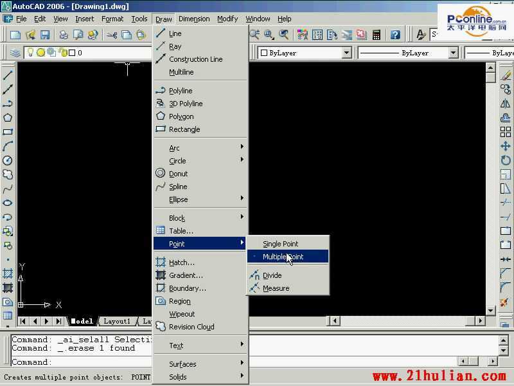The image size is (514, 386).
Task: Toggle layer 0 lock icon
Action: coord(63,53)
